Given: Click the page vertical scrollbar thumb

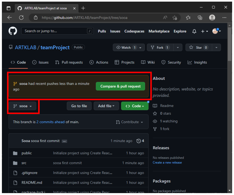Looking at the screenshot, I should (229, 44).
